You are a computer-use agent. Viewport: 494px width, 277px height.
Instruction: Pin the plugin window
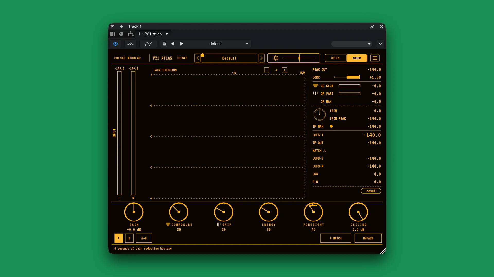coord(372,26)
